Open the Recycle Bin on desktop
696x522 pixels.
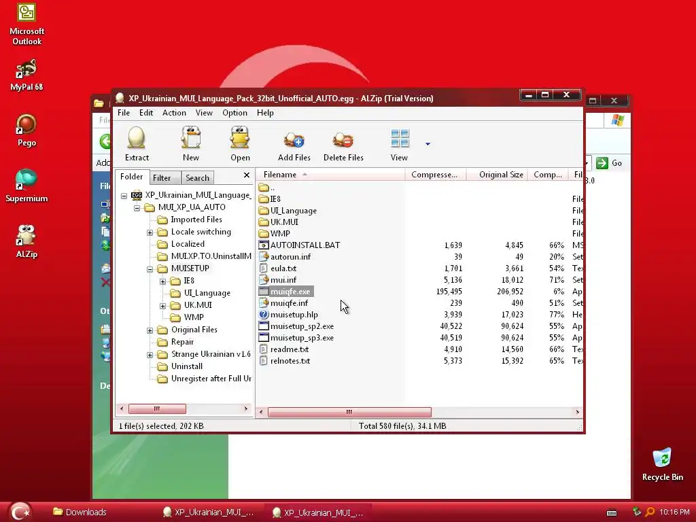click(662, 464)
